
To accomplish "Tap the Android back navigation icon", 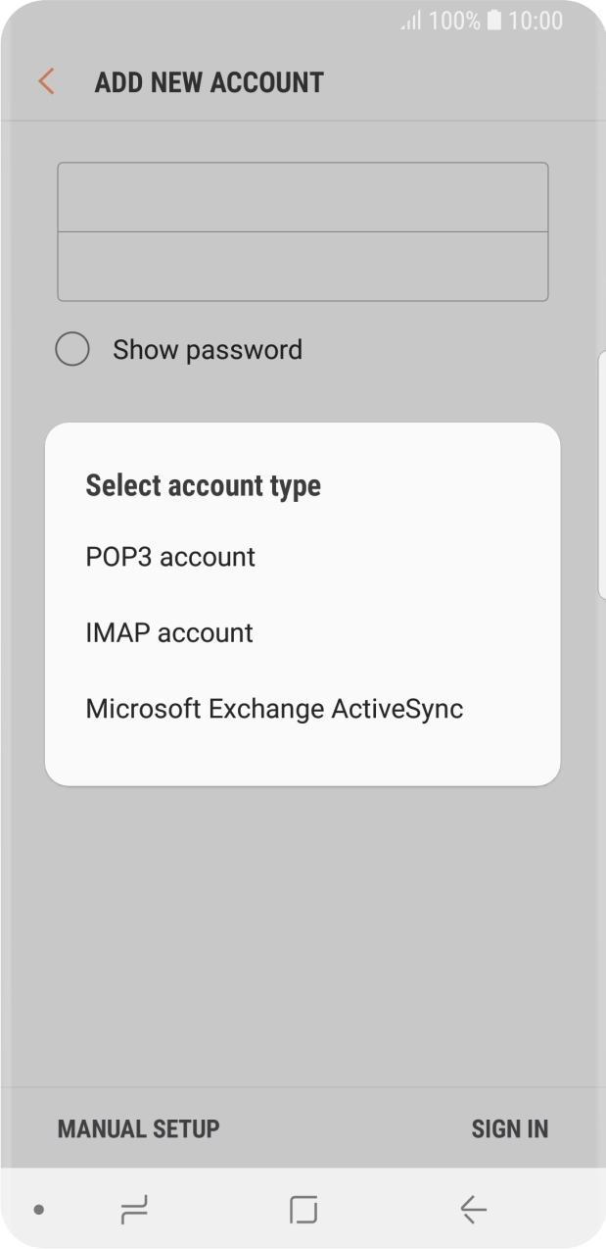I will pos(471,1211).
